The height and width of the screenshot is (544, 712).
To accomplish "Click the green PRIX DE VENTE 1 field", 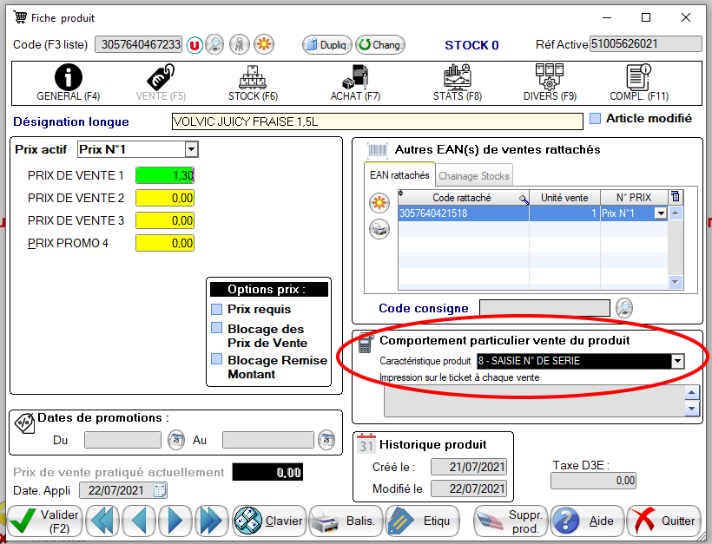I will pos(165,175).
